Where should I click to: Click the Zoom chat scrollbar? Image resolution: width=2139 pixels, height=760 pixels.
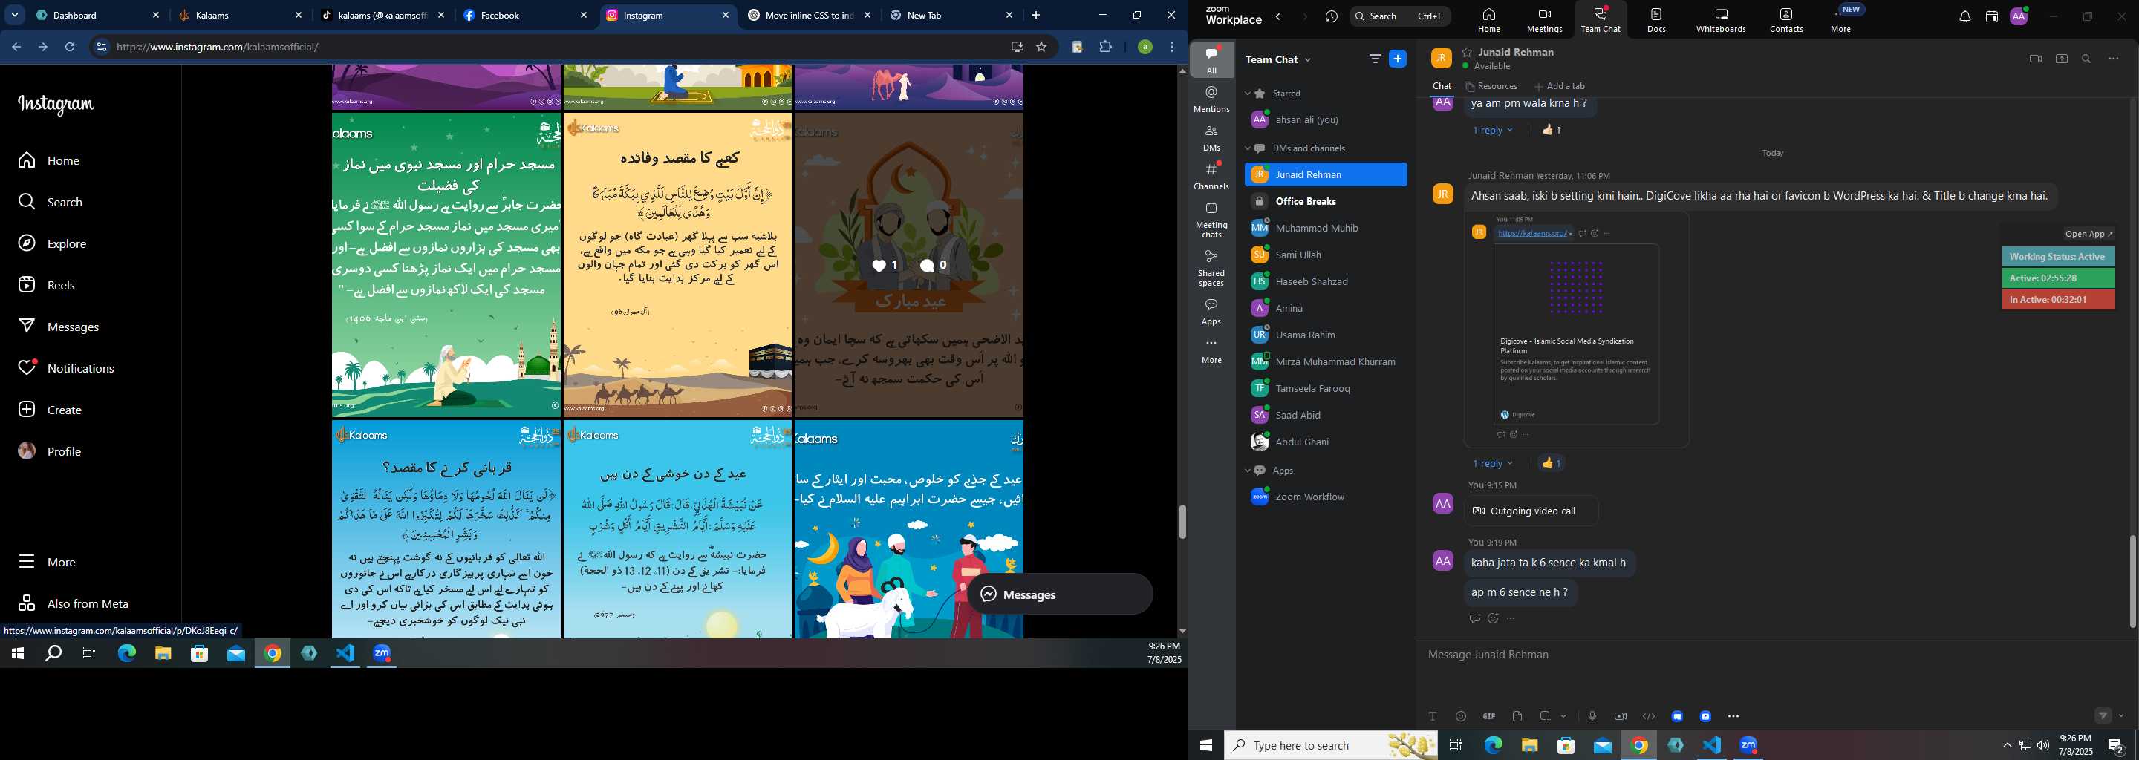2132,581
